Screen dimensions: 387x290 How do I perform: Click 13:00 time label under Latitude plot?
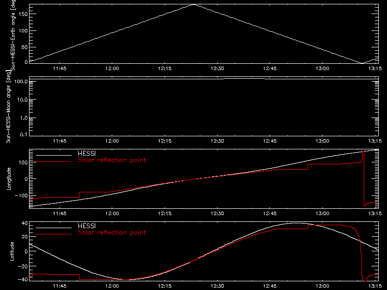point(322,286)
